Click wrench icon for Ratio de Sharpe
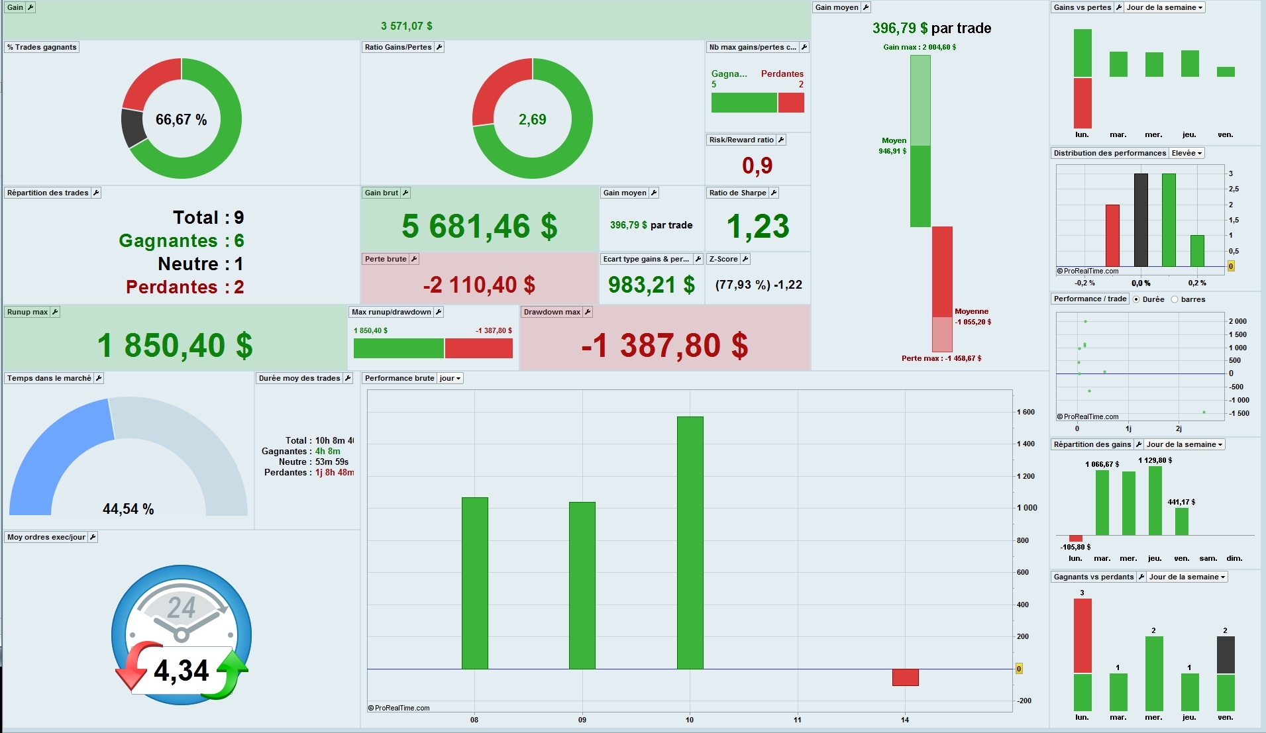Viewport: 1266px width, 733px height. coord(774,193)
